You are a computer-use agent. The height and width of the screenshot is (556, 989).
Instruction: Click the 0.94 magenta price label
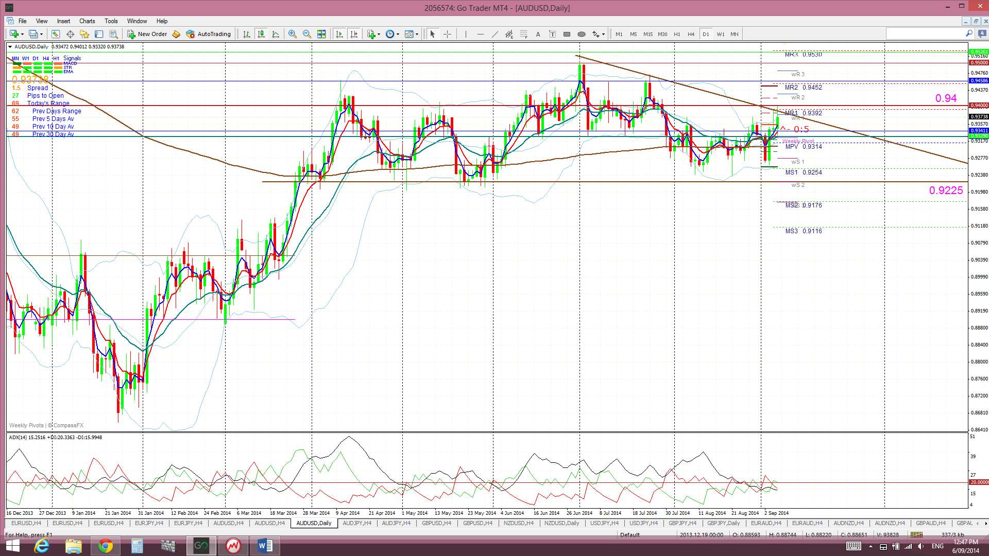pos(946,98)
